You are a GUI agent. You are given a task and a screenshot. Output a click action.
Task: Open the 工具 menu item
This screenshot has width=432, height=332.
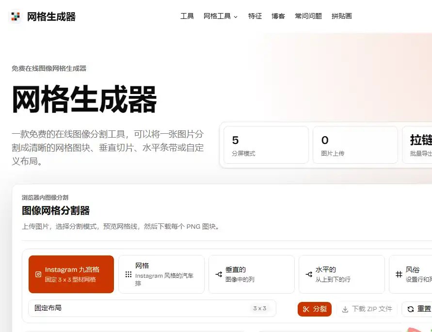187,16
